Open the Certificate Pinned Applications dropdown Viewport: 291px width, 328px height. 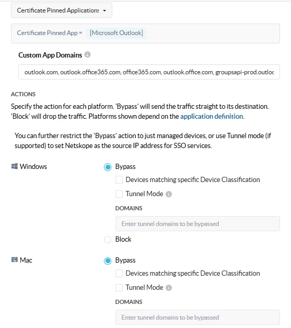[62, 10]
